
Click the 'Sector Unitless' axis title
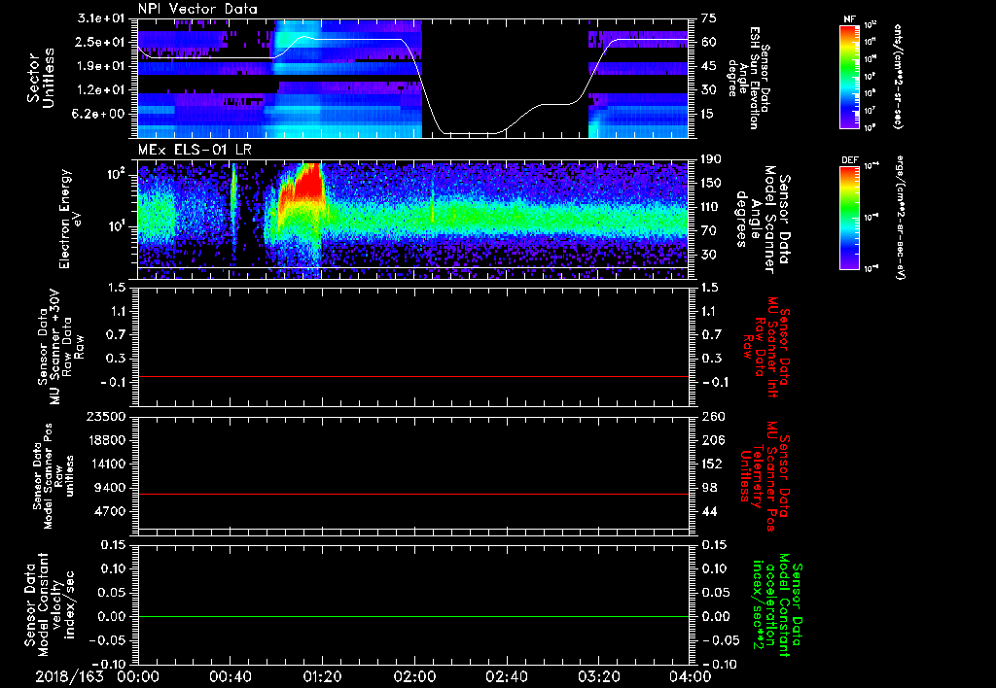pos(40,79)
